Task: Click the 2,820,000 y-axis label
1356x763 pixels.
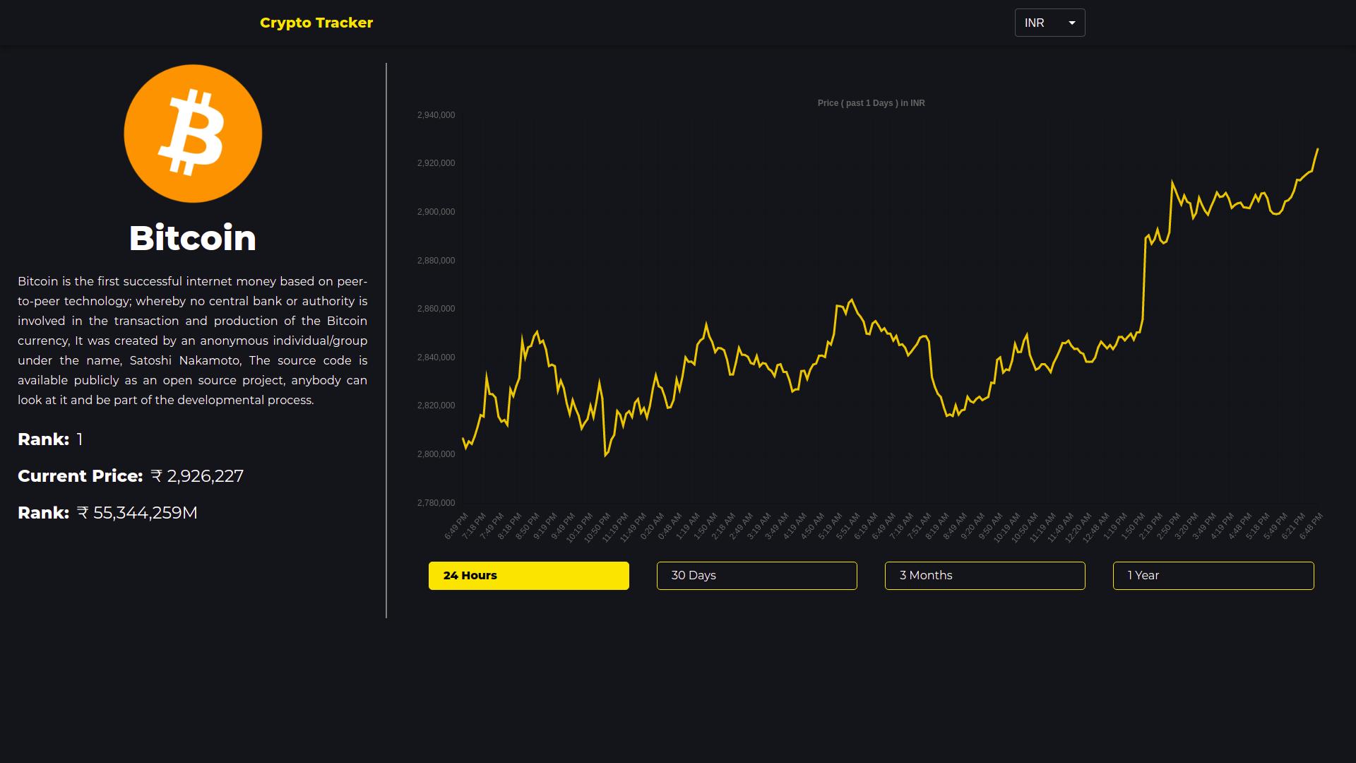Action: coord(436,406)
